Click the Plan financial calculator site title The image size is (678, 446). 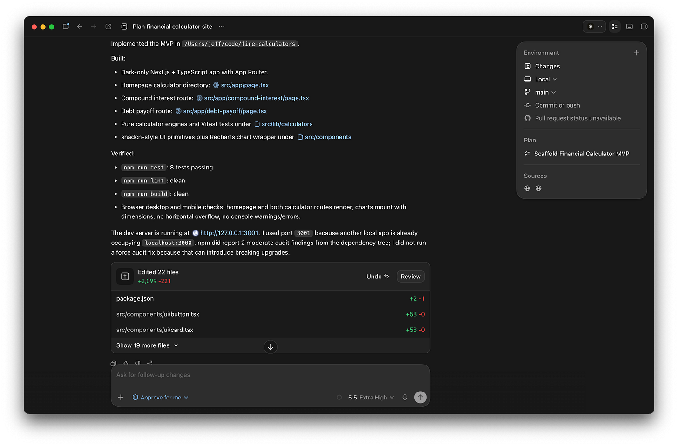point(172,27)
